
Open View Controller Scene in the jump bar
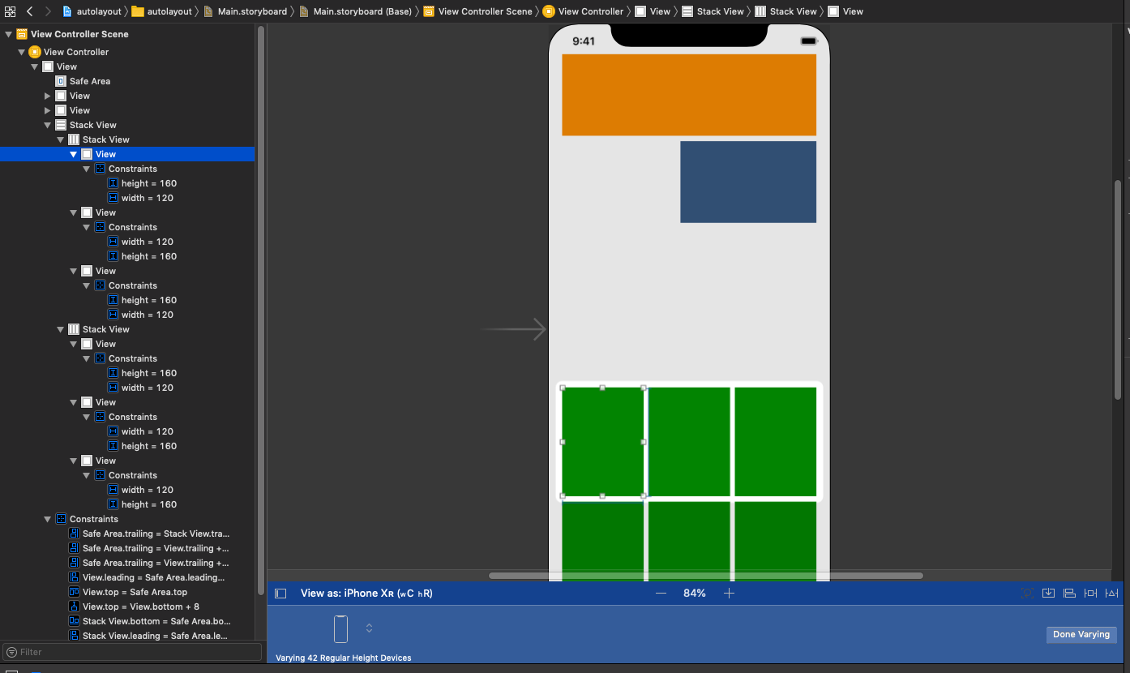477,11
